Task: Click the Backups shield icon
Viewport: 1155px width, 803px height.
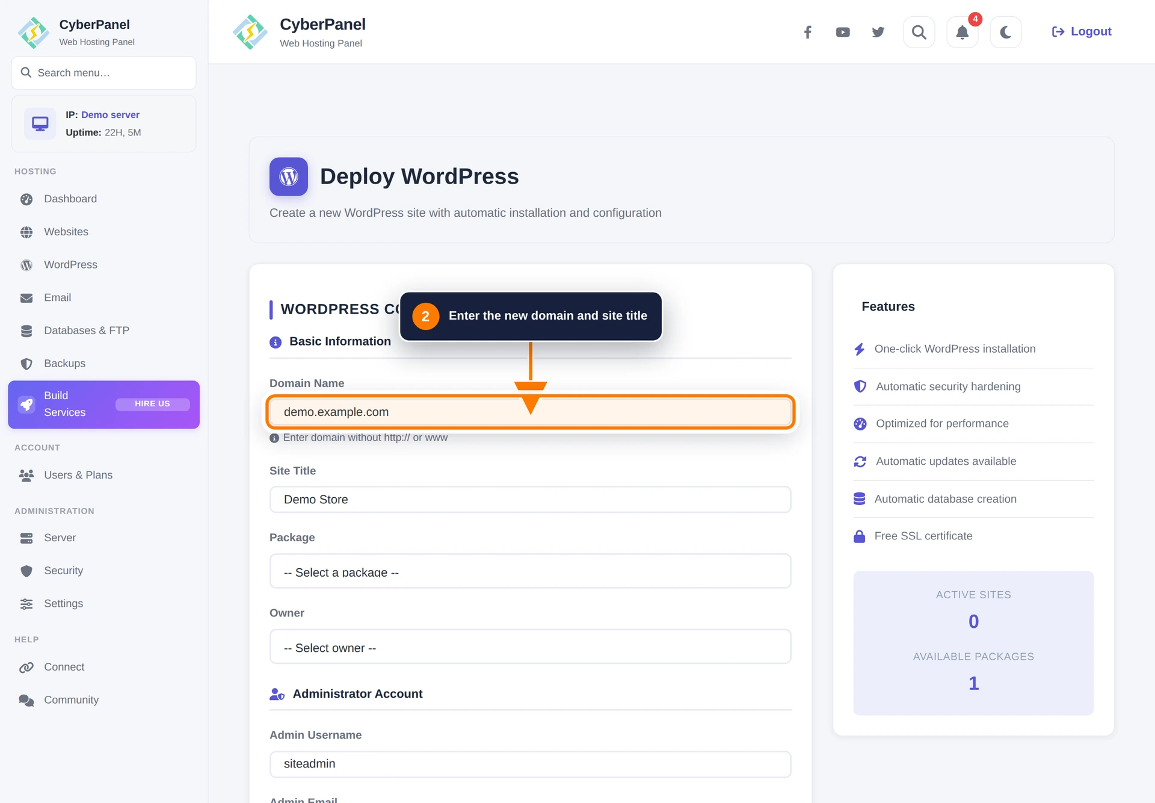Action: (26, 364)
